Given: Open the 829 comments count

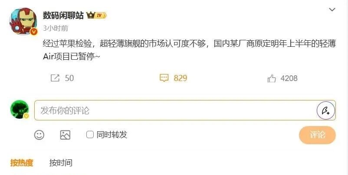Looking at the screenshot, I should tap(180, 78).
